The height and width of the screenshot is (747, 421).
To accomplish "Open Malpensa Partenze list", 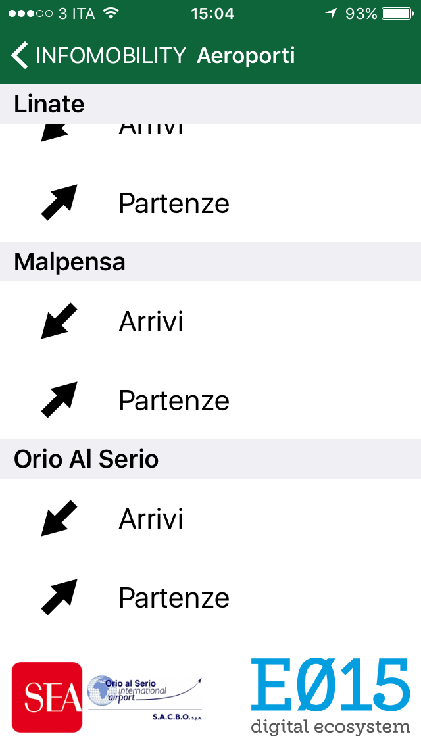I will click(174, 400).
